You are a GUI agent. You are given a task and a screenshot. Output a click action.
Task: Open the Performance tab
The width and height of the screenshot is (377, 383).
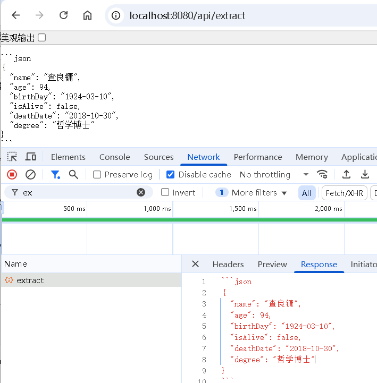[258, 157]
